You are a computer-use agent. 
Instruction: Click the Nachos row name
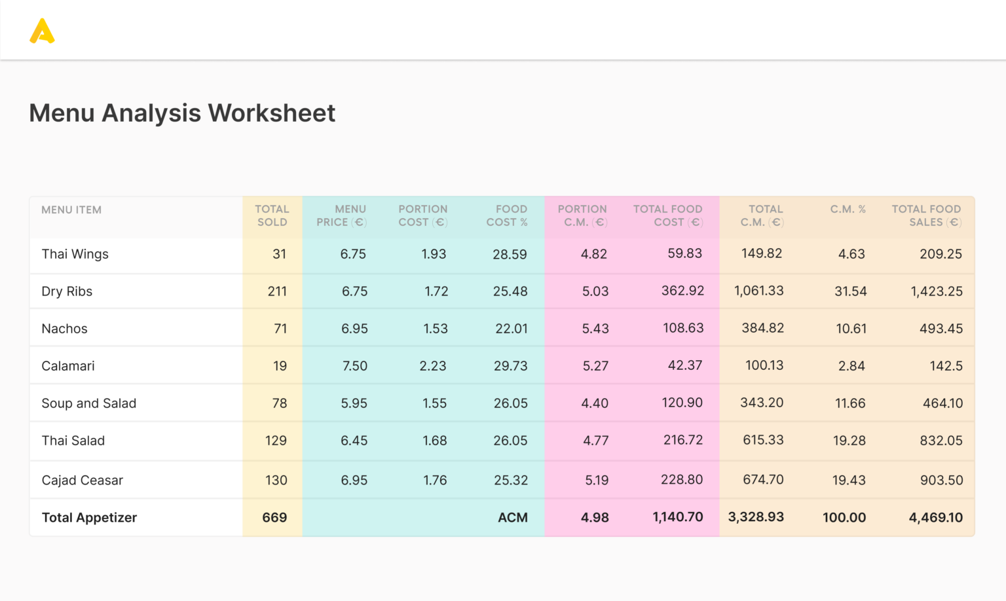click(64, 329)
